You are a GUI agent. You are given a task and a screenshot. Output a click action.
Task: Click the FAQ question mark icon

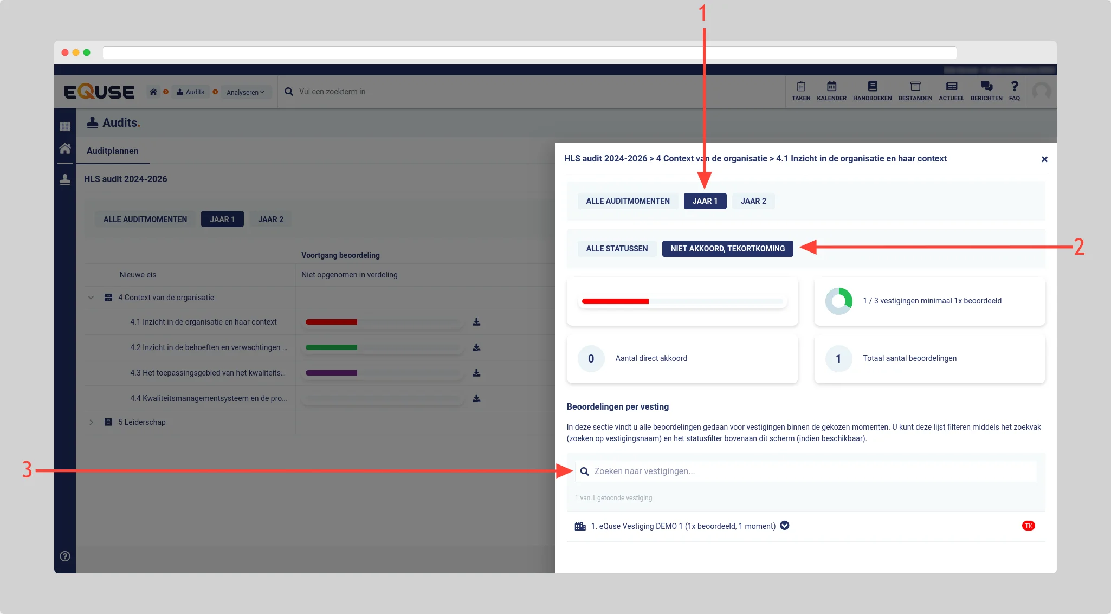1014,87
